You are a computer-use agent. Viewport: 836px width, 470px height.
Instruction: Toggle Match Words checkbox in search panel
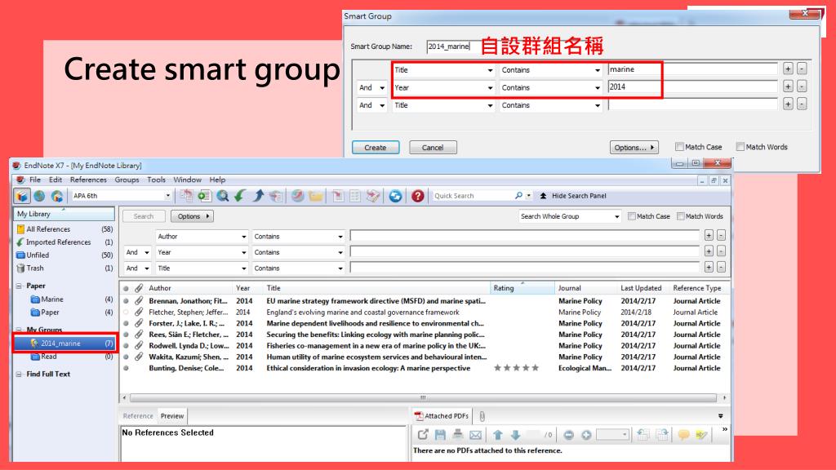(680, 216)
